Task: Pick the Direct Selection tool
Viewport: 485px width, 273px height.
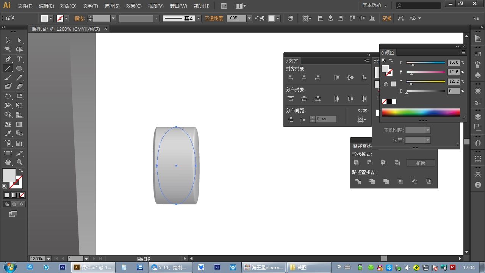Action: [x=19, y=40]
